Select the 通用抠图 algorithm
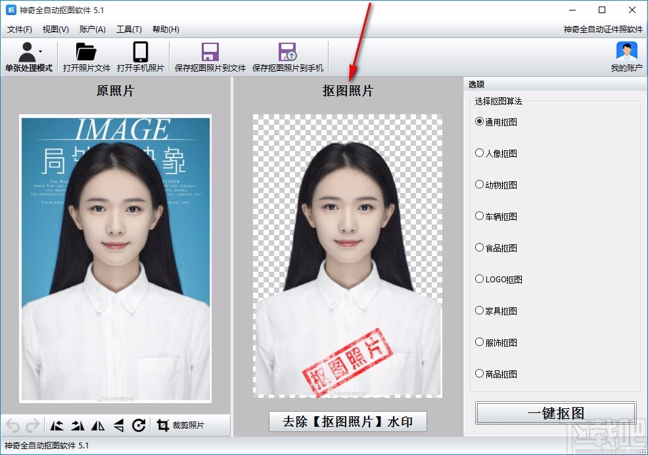The width and height of the screenshot is (648, 455). point(479,121)
